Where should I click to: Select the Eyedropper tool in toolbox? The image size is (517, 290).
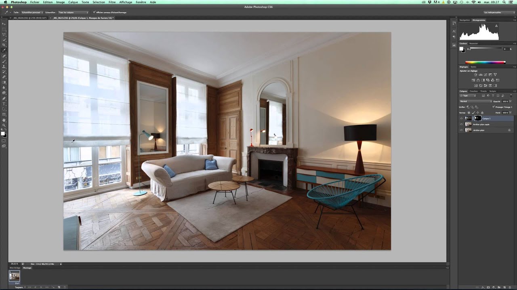pos(4,50)
